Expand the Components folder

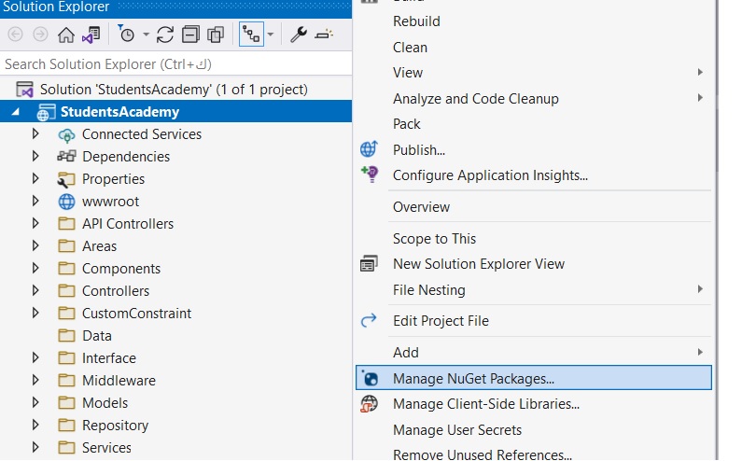pos(35,268)
